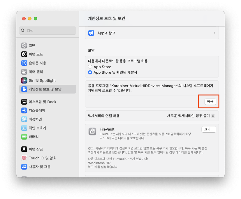Open Siri 및 Spotlight settings
The width and height of the screenshot is (241, 199).
click(48, 80)
